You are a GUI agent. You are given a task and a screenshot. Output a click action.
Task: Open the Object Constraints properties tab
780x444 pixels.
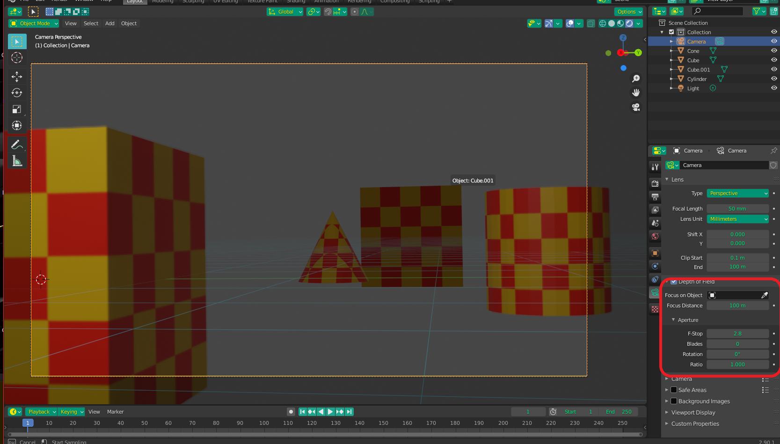click(655, 279)
